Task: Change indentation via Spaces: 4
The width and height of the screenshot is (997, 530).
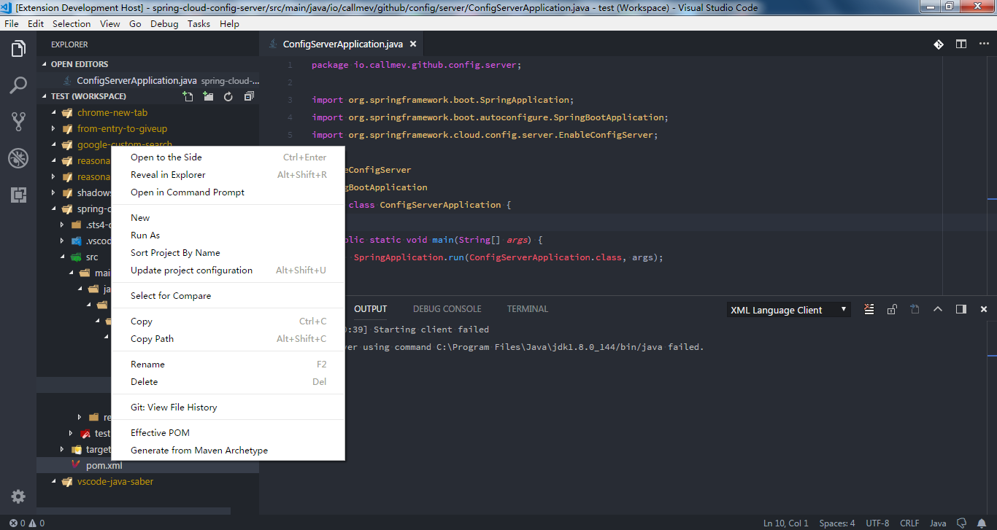Action: [837, 523]
